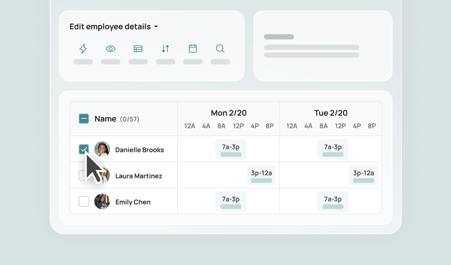Select the Mon 2/20 column header
Image resolution: width=451 pixels, height=265 pixels.
click(229, 113)
